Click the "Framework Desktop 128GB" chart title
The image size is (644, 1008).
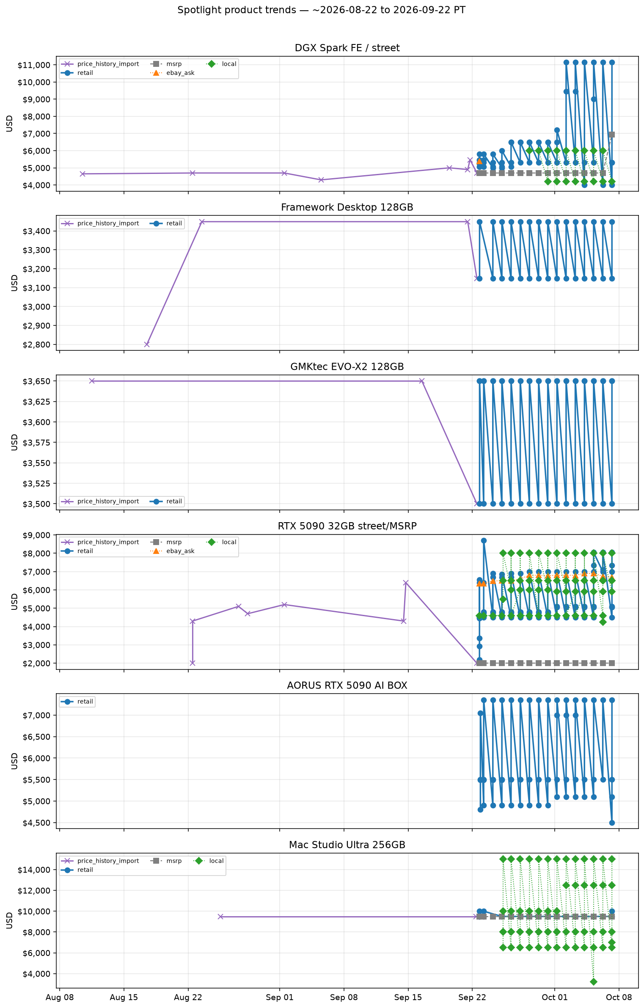coord(347,207)
